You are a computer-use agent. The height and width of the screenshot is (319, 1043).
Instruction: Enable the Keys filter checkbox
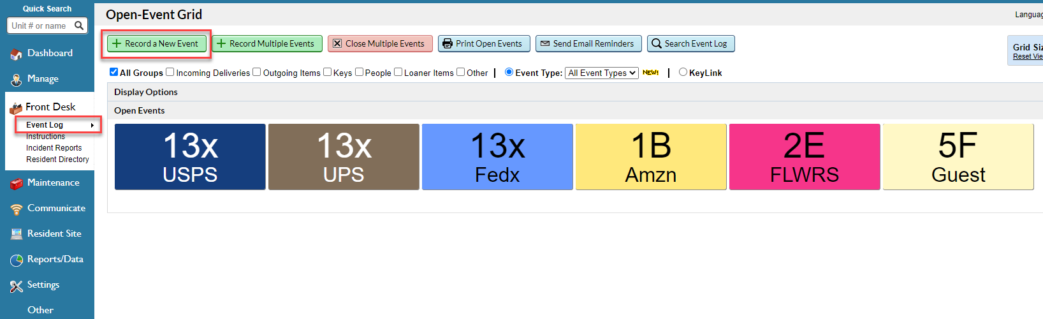(x=328, y=72)
